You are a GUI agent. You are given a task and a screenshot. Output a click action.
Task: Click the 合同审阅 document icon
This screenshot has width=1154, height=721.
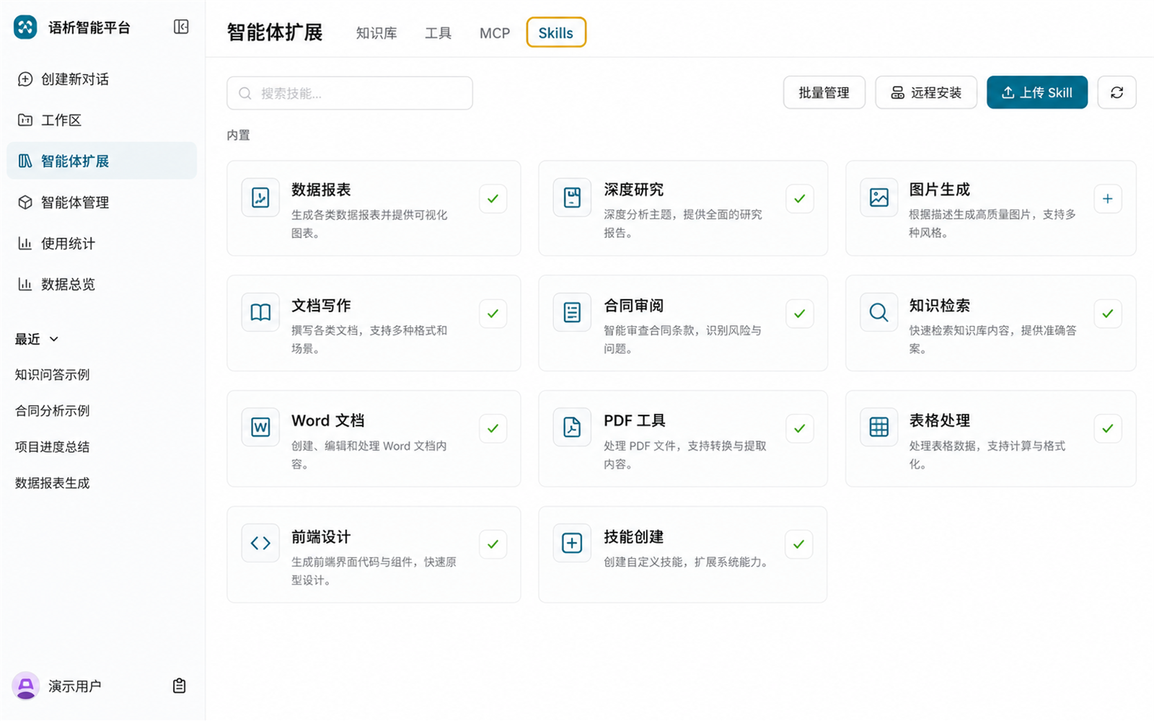coord(572,313)
